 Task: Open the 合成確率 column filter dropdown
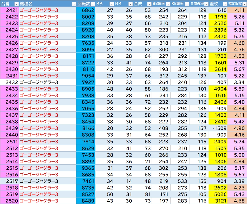206,4
